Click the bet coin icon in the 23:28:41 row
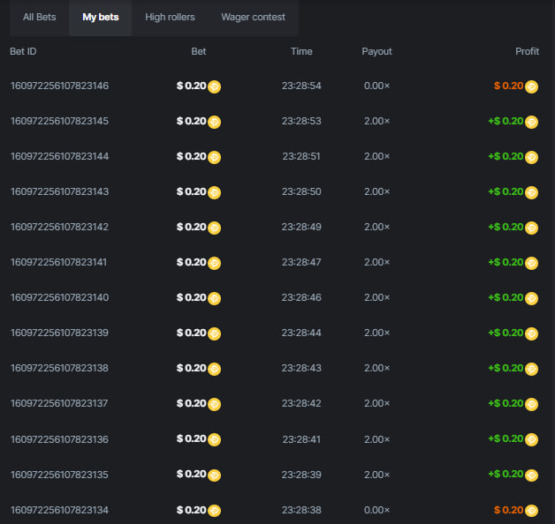The image size is (555, 524). (214, 439)
